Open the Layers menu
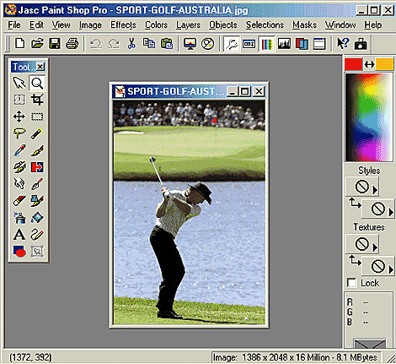 tap(188, 25)
